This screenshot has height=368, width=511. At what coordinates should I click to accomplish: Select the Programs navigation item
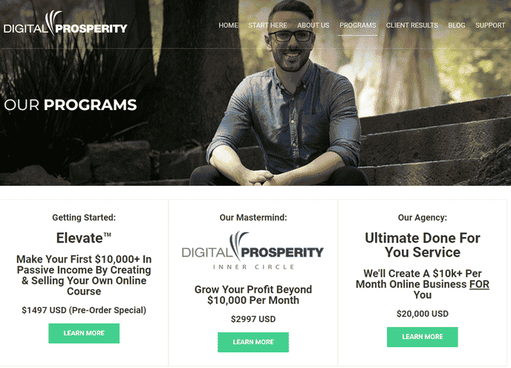click(357, 25)
